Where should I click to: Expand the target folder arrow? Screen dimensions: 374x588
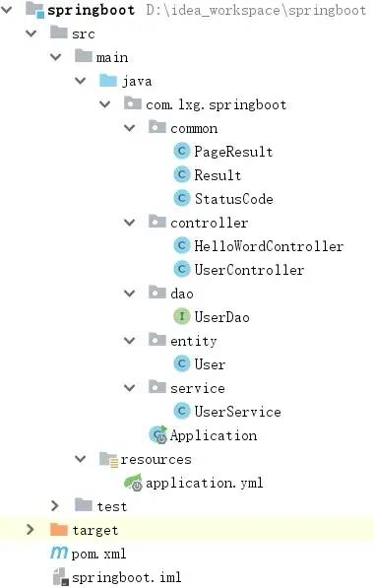click(31, 530)
